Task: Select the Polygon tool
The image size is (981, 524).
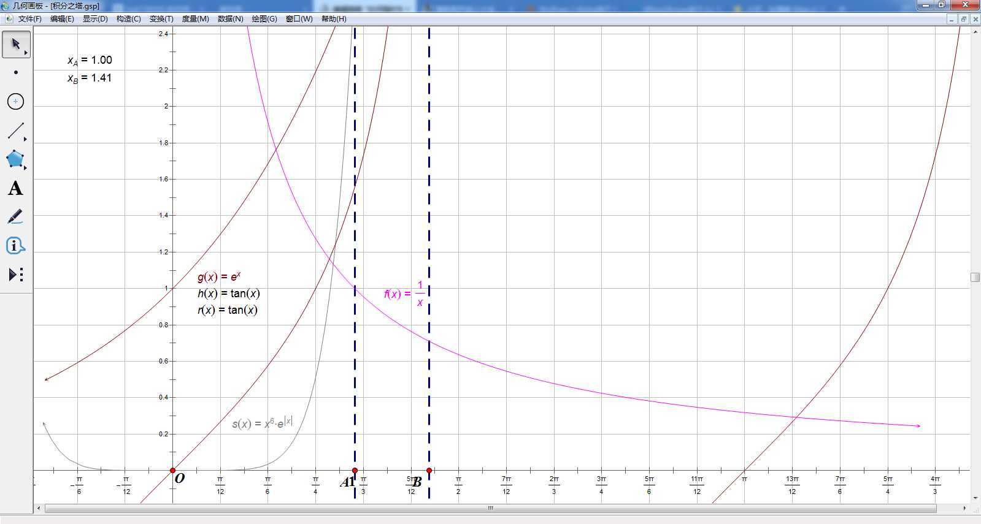Action: point(16,159)
